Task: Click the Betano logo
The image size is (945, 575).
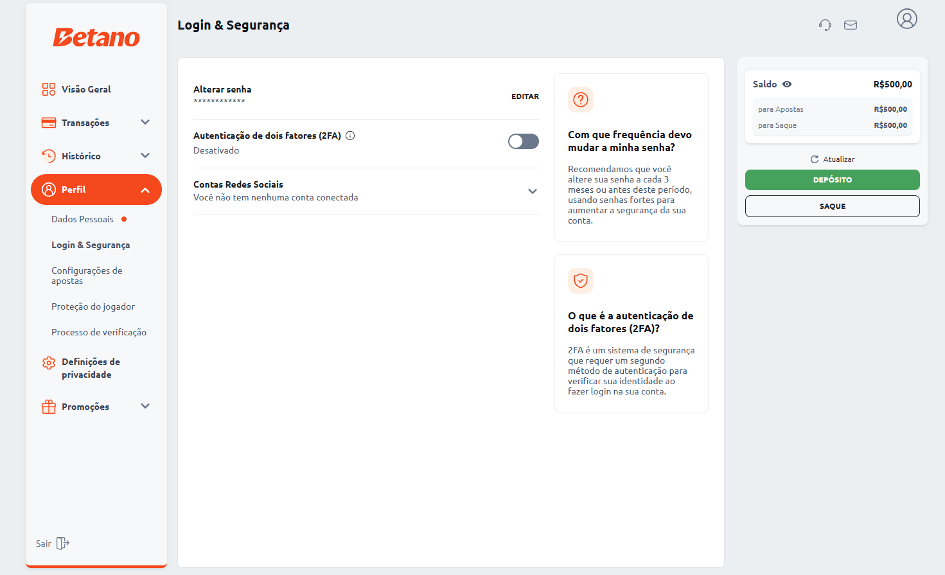Action: pyautogui.click(x=96, y=37)
